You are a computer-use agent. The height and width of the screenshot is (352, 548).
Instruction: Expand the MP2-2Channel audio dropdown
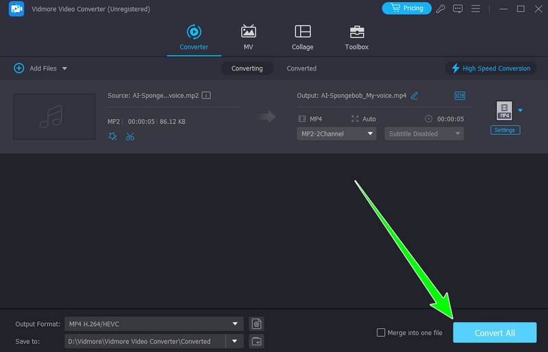(336, 134)
